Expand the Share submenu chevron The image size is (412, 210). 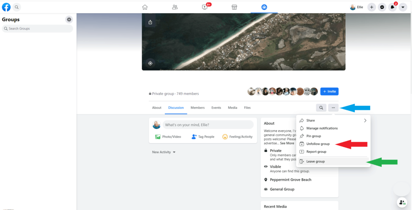point(365,120)
